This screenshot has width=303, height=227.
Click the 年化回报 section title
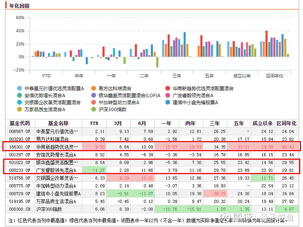(x=19, y=6)
